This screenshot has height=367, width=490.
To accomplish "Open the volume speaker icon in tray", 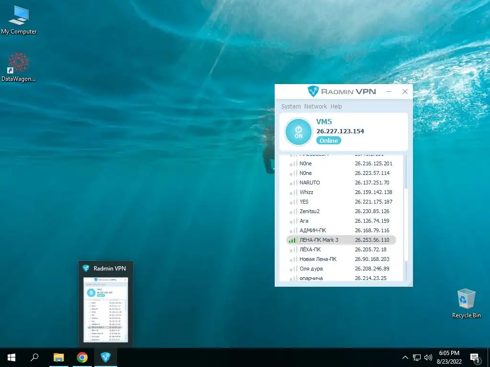I will (428, 357).
